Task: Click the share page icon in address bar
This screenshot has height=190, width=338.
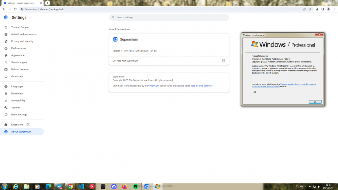Action: point(305,9)
